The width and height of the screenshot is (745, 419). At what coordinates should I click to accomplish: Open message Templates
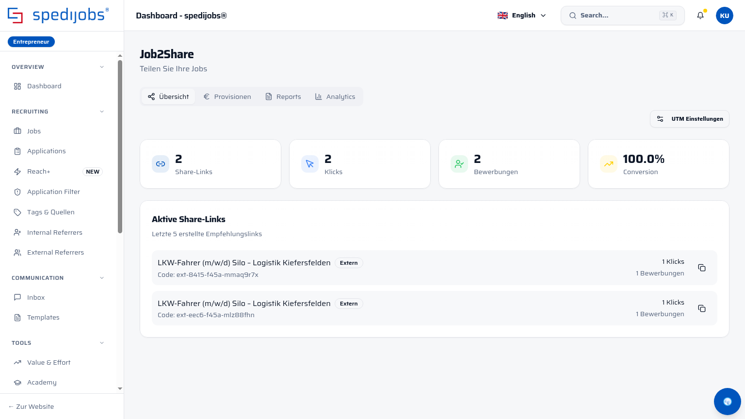point(58,318)
